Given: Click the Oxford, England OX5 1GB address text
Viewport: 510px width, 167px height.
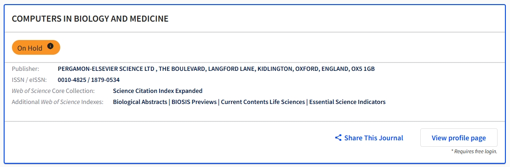Looking at the screenshot, I should pyautogui.click(x=335, y=69).
